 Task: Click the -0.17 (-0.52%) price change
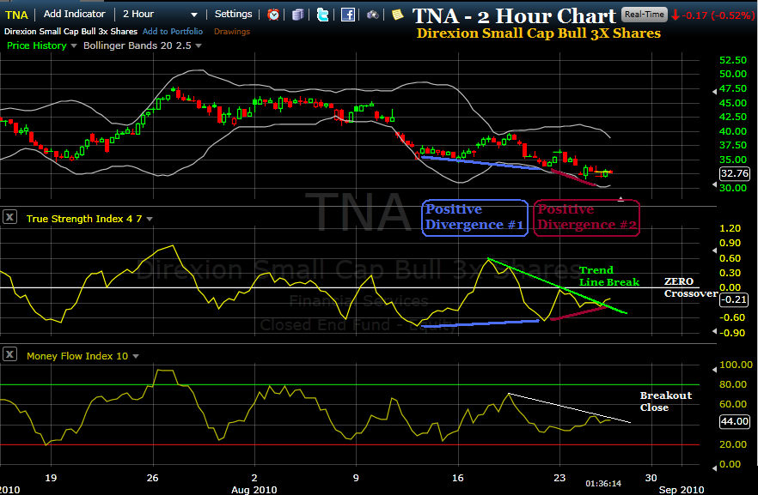click(713, 15)
